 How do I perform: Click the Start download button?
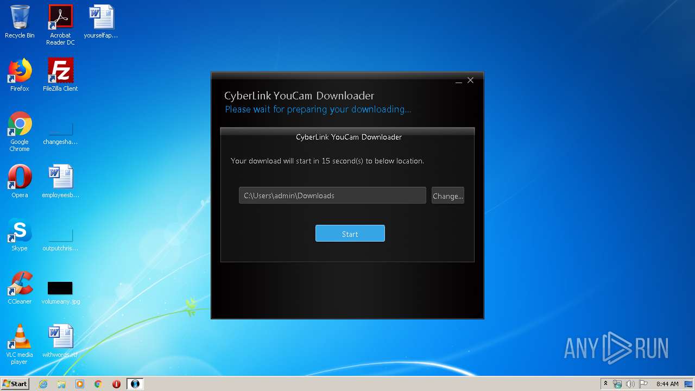(x=350, y=234)
